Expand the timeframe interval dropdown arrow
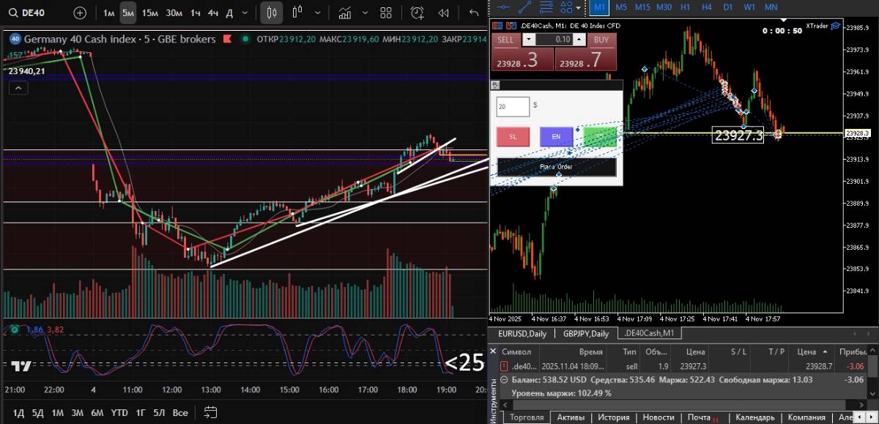The height and width of the screenshot is (424, 879). click(245, 12)
